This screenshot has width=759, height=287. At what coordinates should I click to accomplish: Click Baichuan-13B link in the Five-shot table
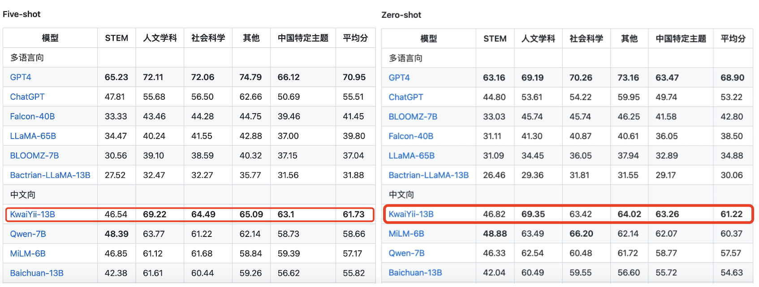[37, 273]
